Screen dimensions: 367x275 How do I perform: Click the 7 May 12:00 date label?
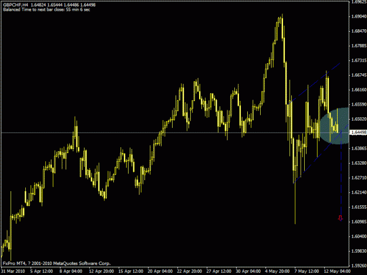pyautogui.click(x=307, y=271)
